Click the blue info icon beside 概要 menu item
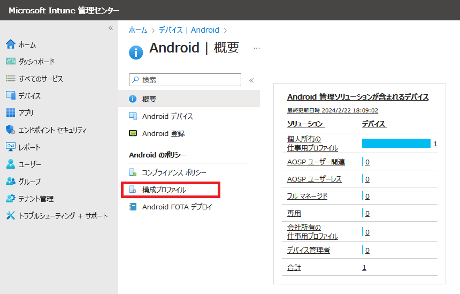The image size is (460, 294). 133,99
